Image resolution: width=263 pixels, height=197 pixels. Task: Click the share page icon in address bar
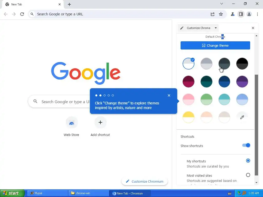(x=212, y=14)
